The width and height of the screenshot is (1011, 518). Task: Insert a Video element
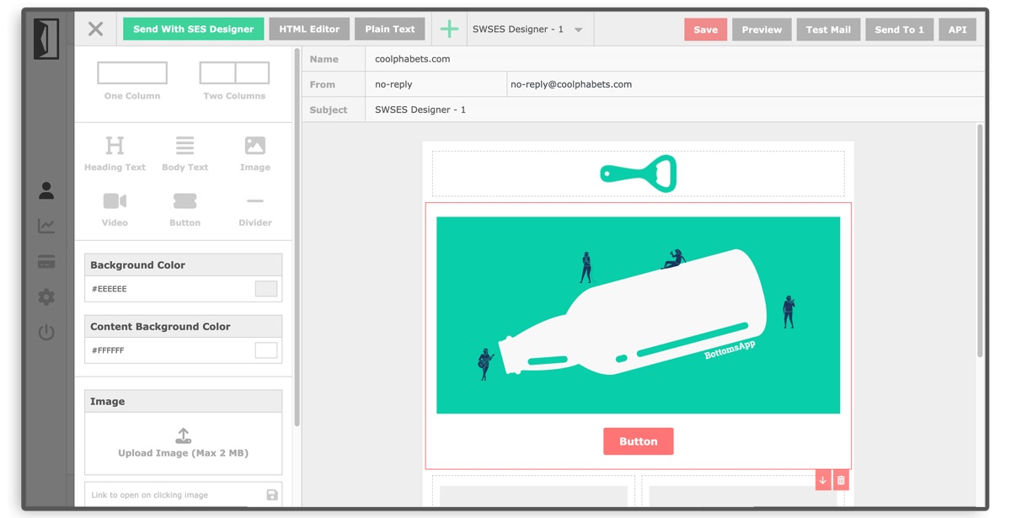115,210
